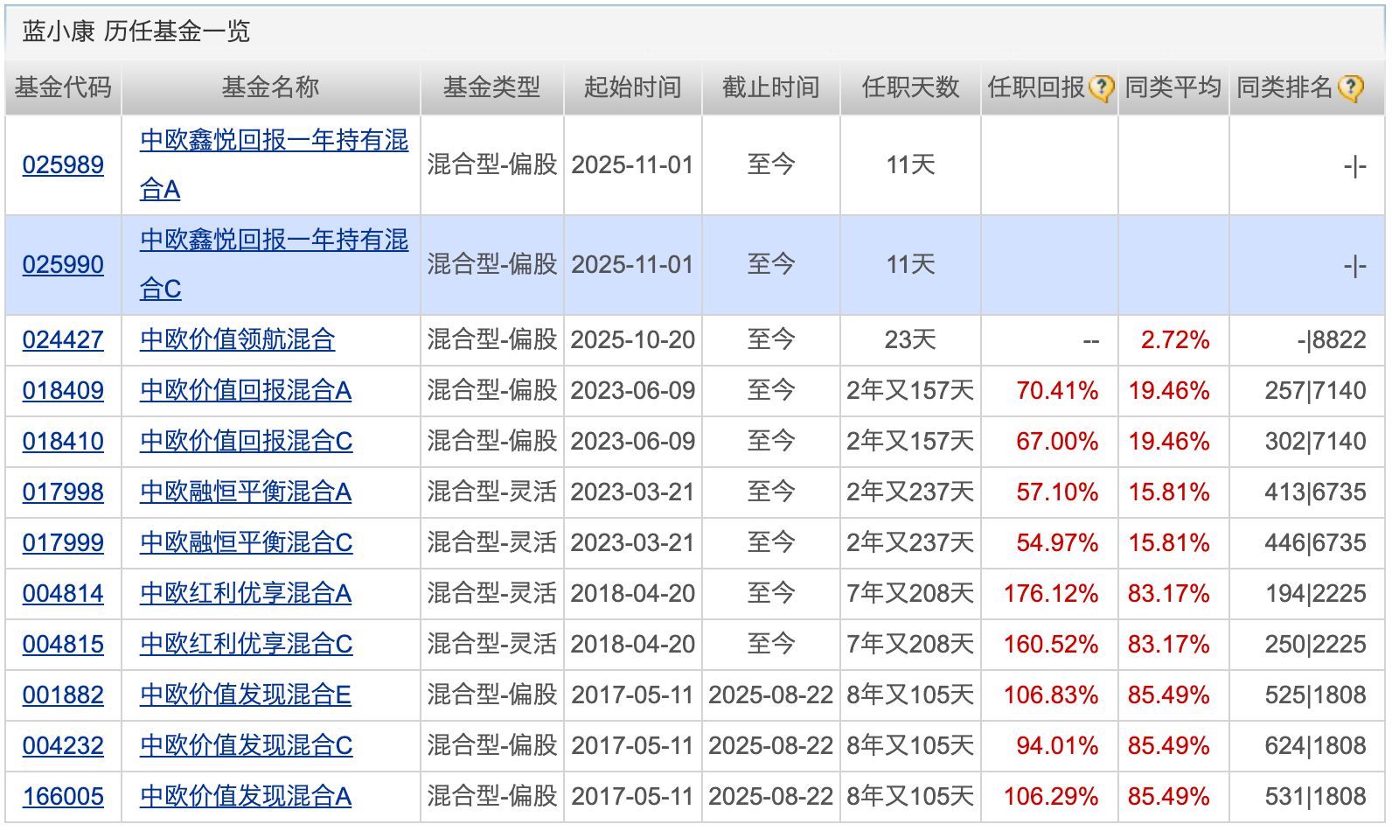1392x831 pixels.
Task: Open 中欧鑫悦回报一年持有混合C fund page
Action: click(273, 241)
